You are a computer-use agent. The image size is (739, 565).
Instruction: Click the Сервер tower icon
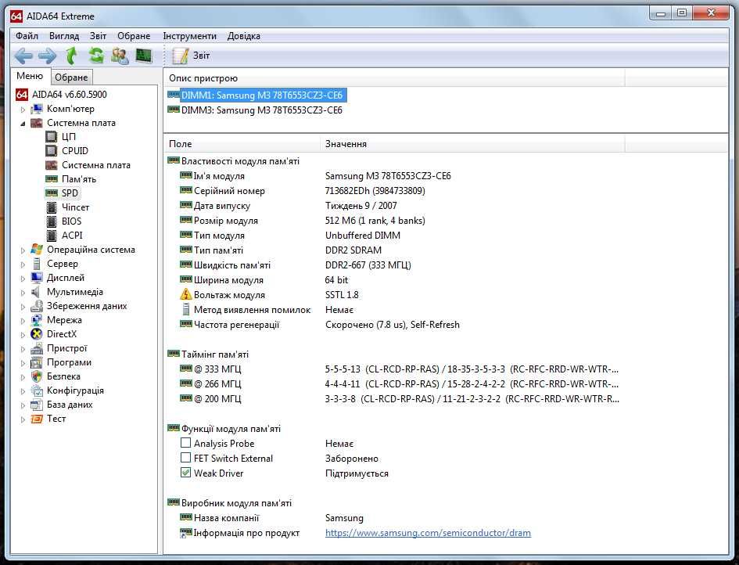pos(37,264)
